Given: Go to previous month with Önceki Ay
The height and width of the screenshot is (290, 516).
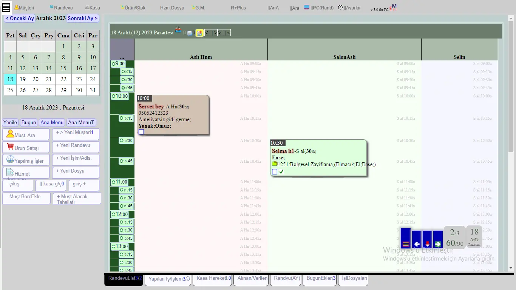Looking at the screenshot, I should [20, 18].
